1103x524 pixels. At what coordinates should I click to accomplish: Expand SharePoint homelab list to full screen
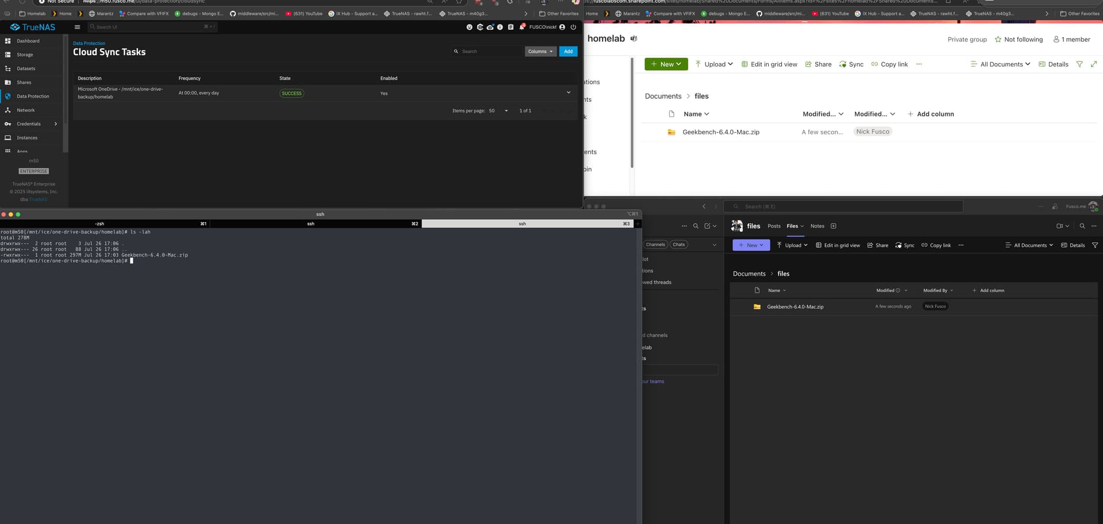click(x=1094, y=64)
